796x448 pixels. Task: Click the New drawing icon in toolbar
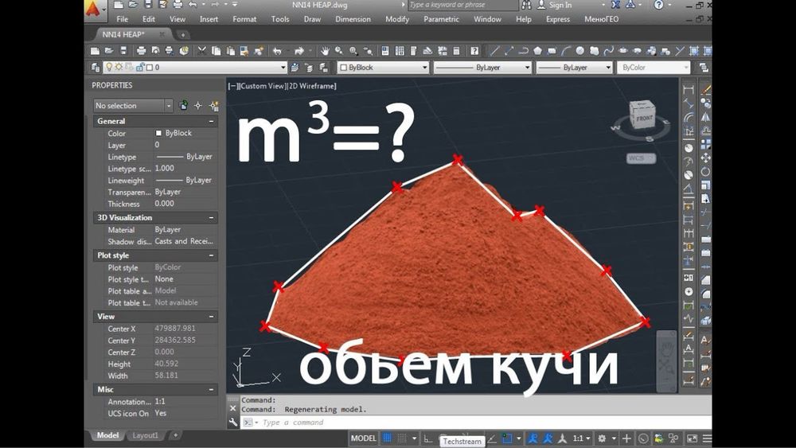pos(95,51)
